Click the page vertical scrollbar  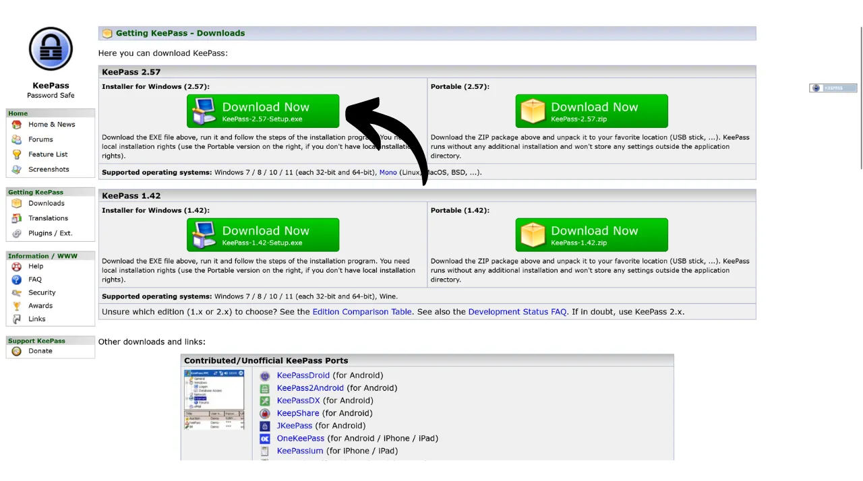tap(861, 101)
